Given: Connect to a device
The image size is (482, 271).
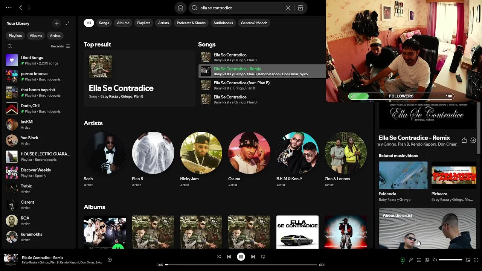Looking at the screenshot, I should [427, 260].
